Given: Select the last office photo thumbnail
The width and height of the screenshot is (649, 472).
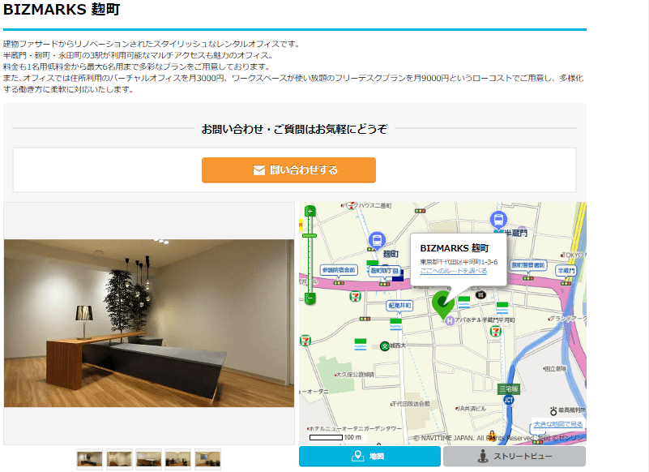Looking at the screenshot, I should (x=207, y=460).
